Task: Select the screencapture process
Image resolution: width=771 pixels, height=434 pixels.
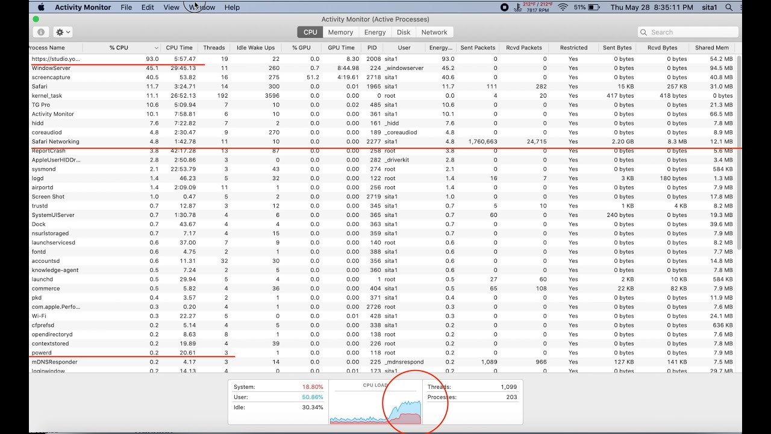Action: point(382,77)
